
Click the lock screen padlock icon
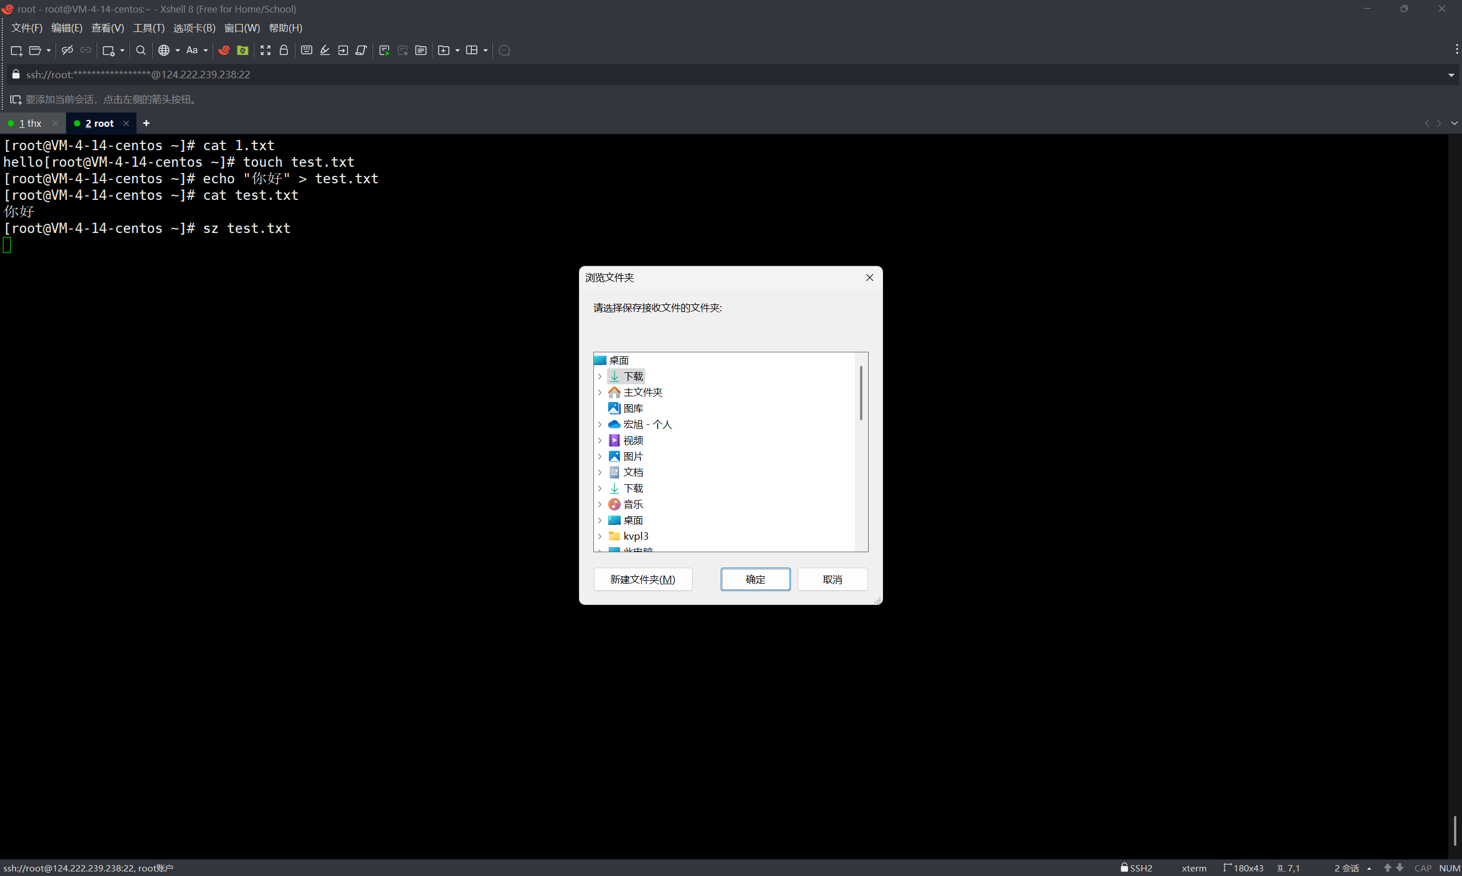tap(284, 50)
